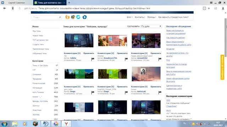Screen dimensions: 227x127
Task: Open 'Новые темы' in the side menu
Action: (38, 36)
